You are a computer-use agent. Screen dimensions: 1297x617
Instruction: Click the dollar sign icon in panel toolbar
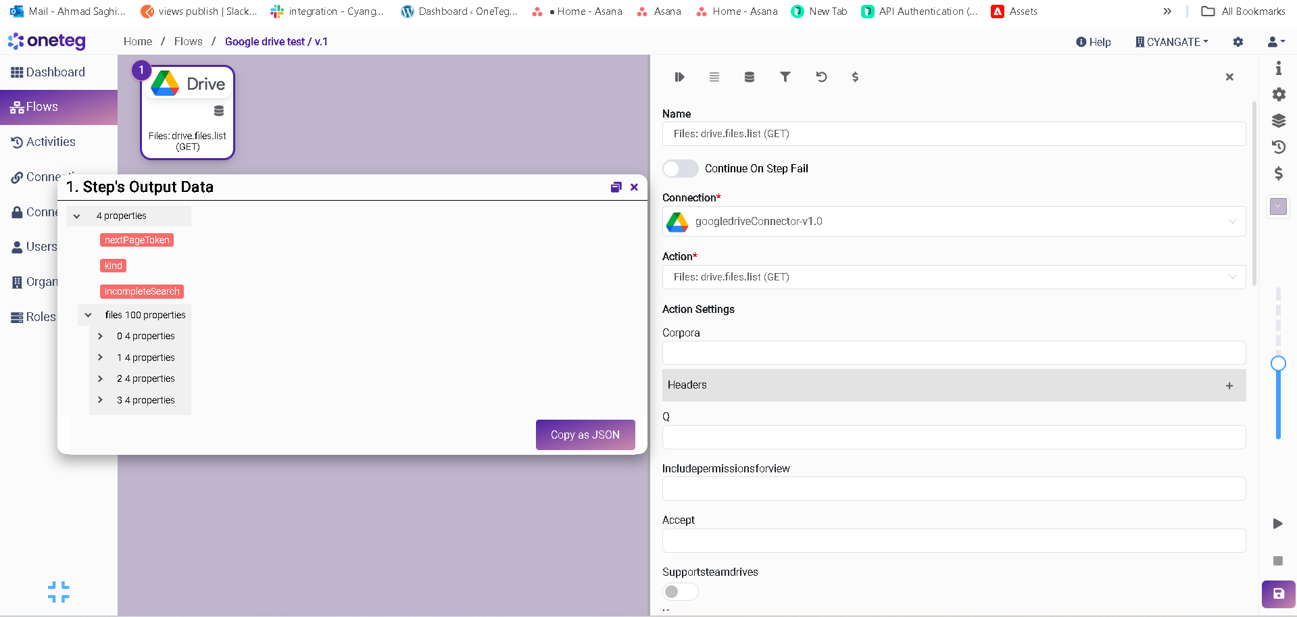(x=855, y=77)
